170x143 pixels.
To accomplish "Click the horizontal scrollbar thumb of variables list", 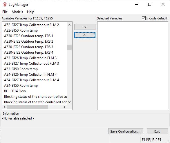I will (x=28, y=107).
